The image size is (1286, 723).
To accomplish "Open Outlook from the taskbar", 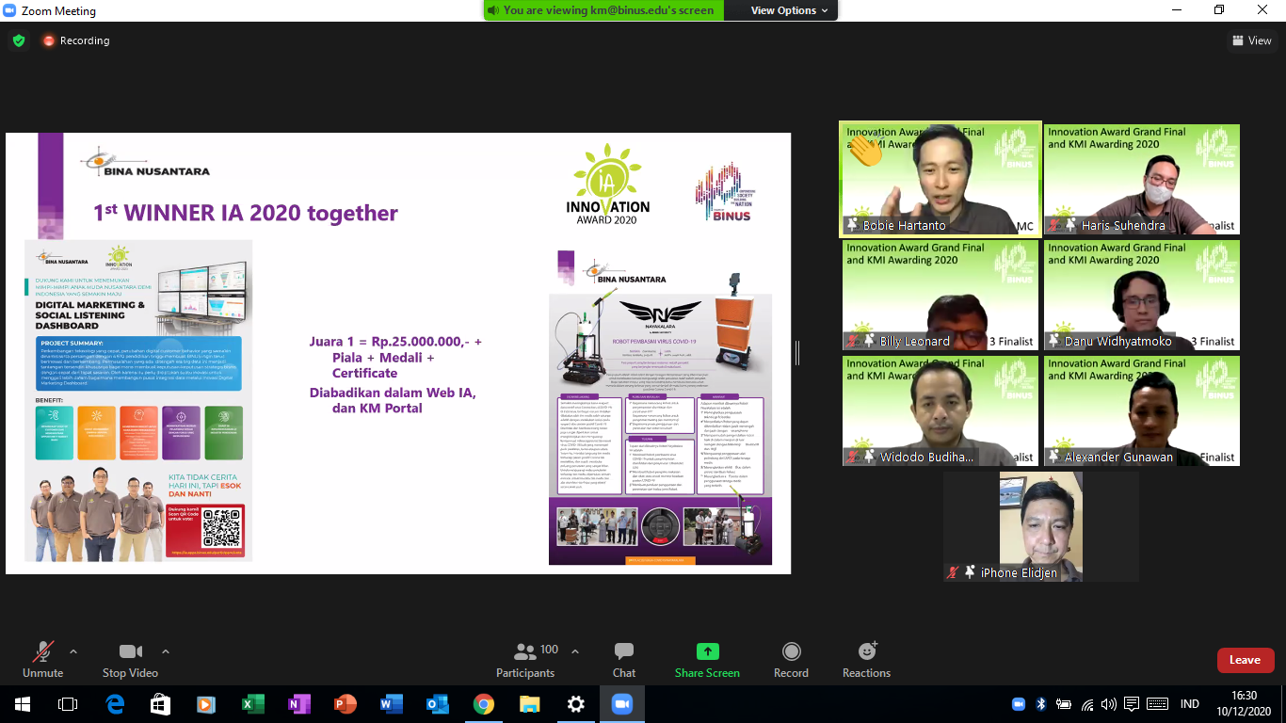I will point(437,704).
